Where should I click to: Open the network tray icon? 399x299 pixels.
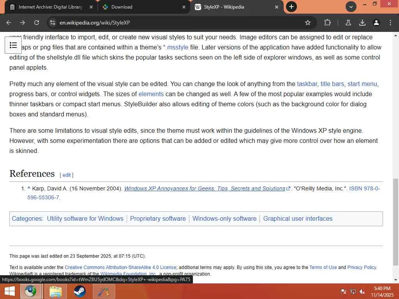tap(353, 291)
